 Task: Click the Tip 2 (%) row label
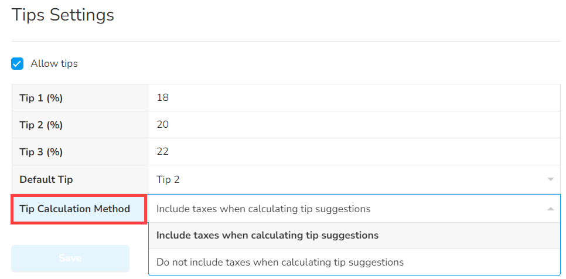[41, 125]
